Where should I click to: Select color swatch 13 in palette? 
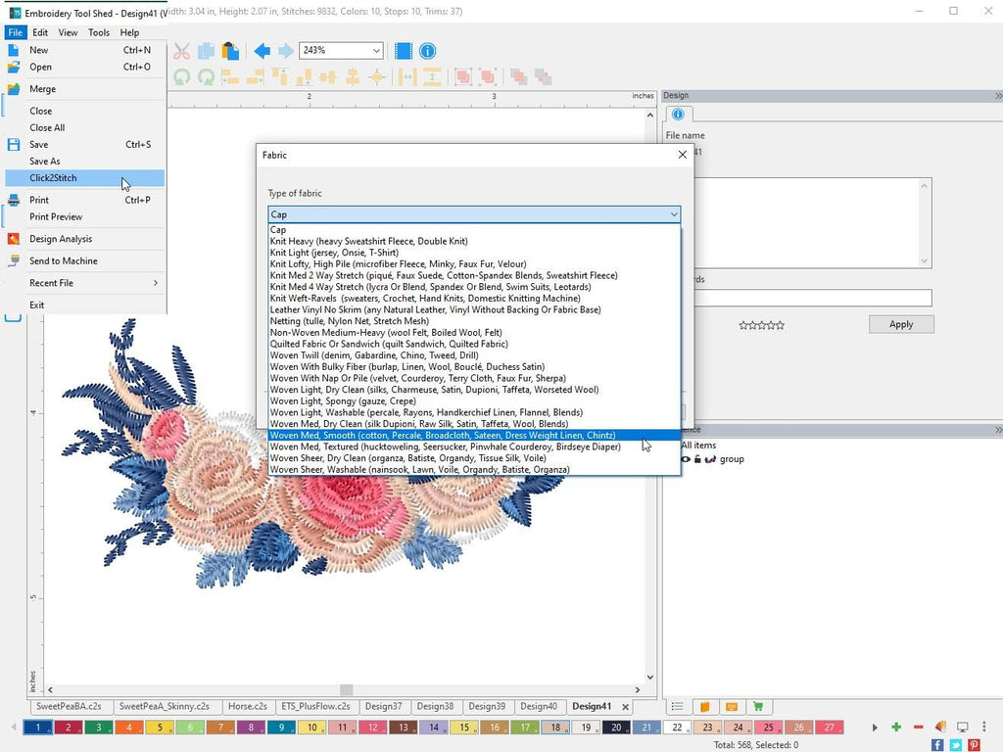[x=403, y=728]
